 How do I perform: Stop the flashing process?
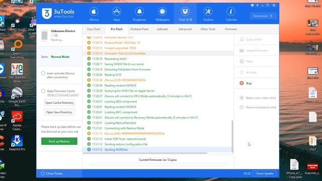pyautogui.click(x=256, y=83)
